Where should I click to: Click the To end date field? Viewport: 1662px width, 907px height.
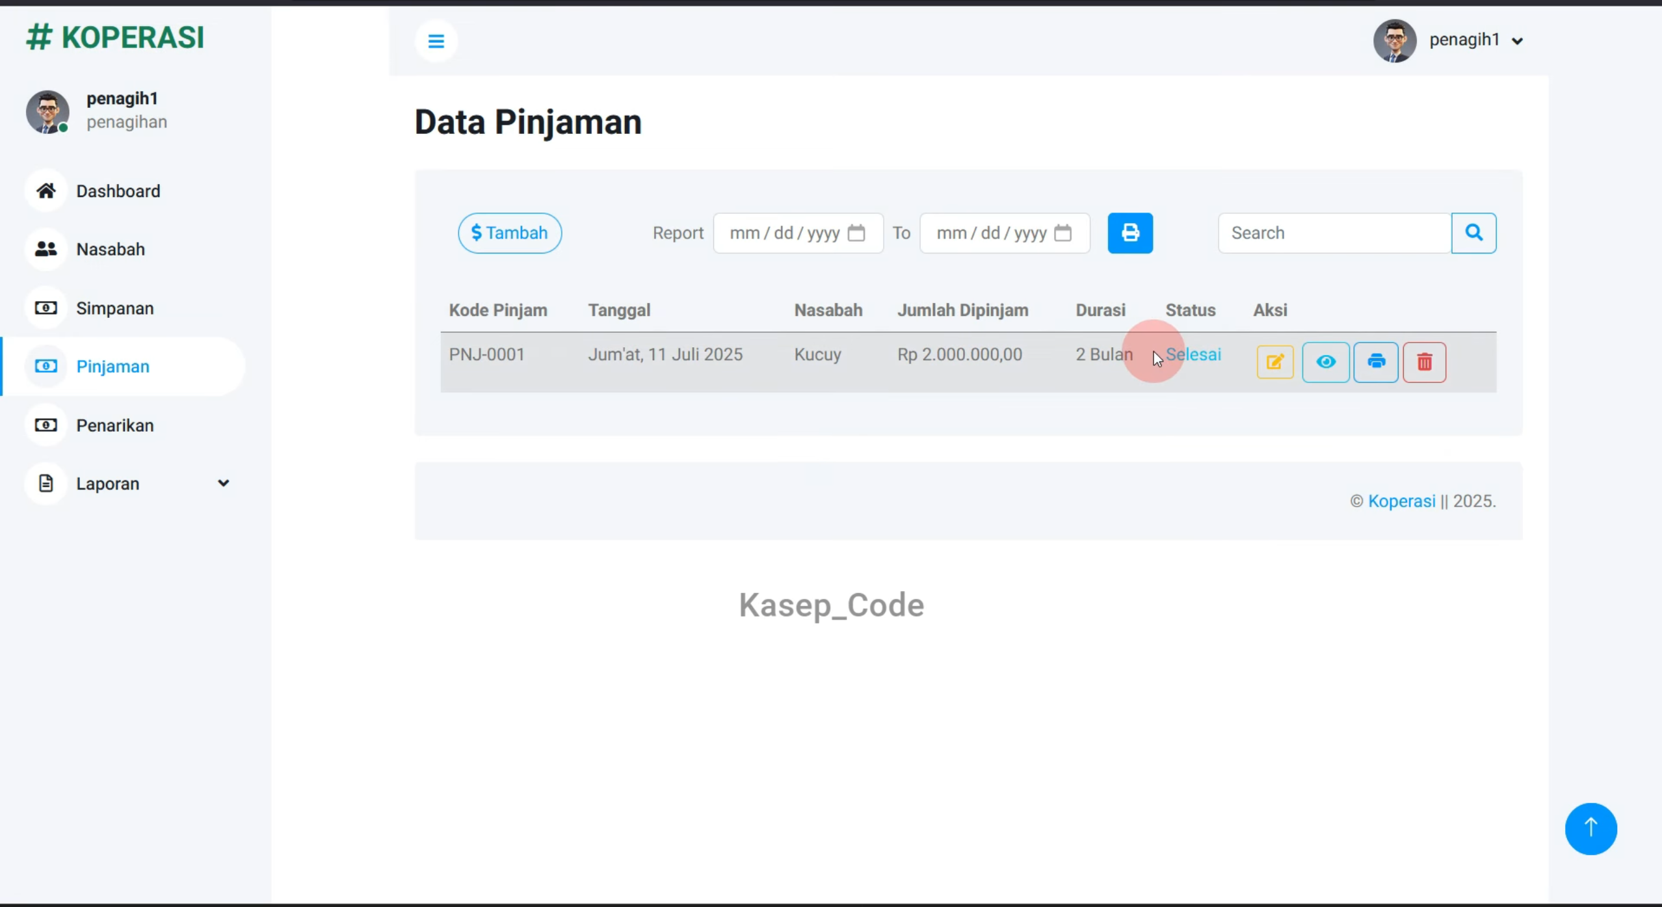point(1005,233)
